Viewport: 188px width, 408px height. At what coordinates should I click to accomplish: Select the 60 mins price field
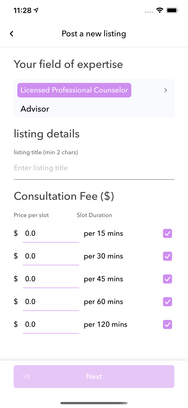51,302
